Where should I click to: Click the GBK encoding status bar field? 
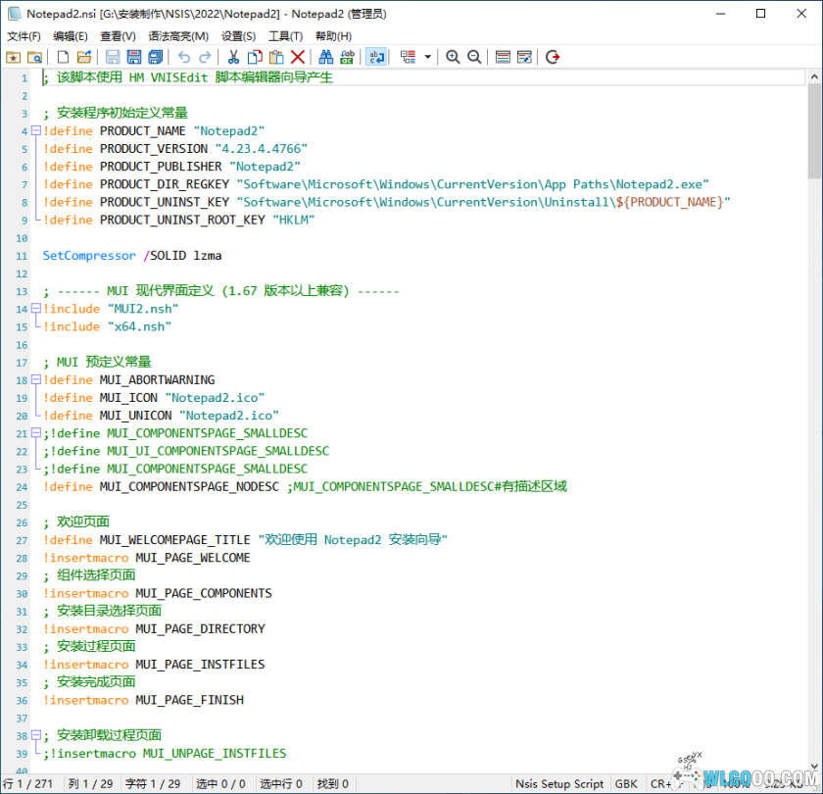[626, 783]
